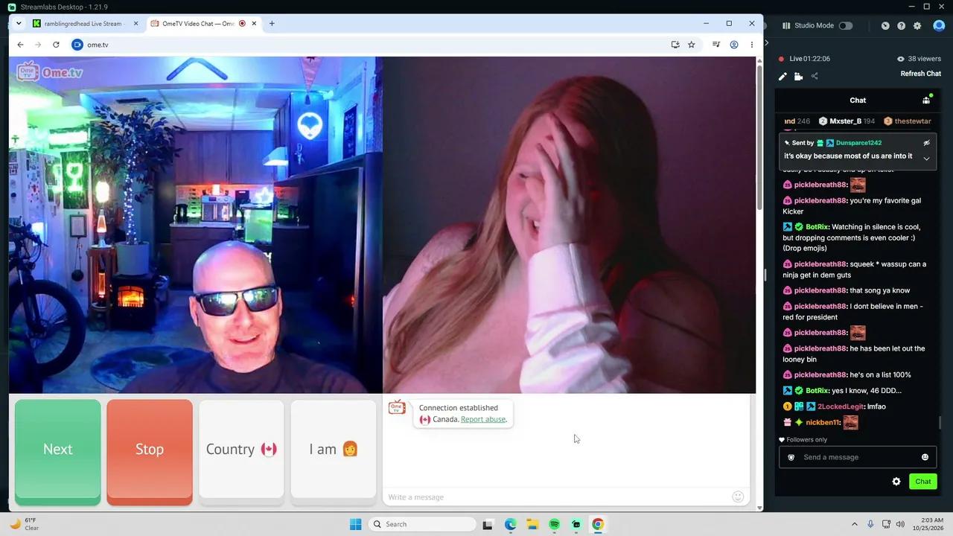Open Streamlabs help question mark icon

click(x=901, y=25)
